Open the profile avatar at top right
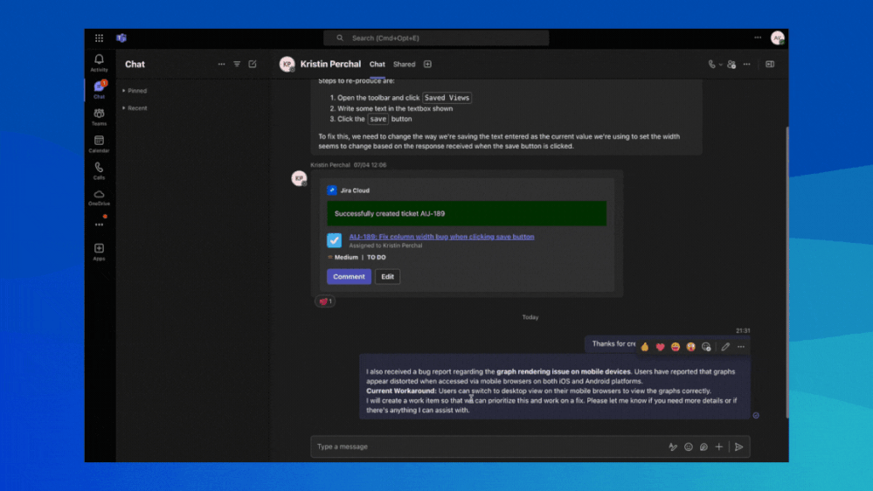The width and height of the screenshot is (873, 491). (777, 38)
